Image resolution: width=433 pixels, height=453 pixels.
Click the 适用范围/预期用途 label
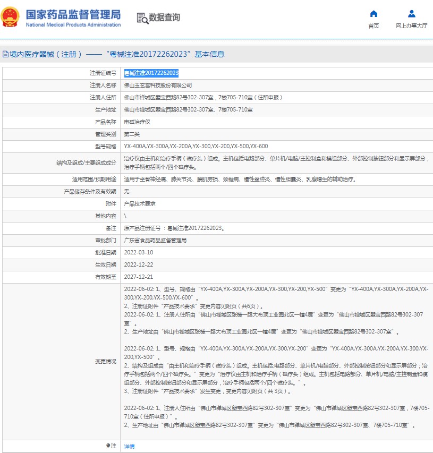pos(94,180)
